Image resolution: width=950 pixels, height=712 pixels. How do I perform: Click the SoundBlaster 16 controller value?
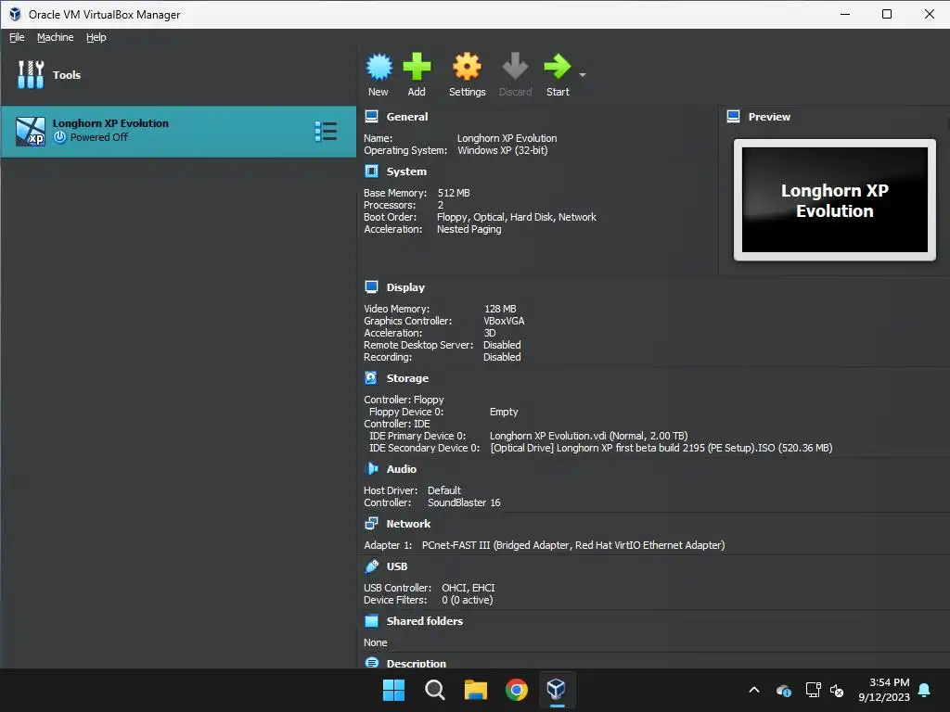(x=464, y=502)
